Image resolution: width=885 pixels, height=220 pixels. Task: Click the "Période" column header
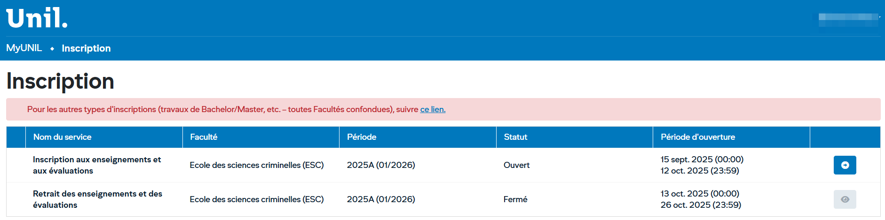[x=362, y=137]
